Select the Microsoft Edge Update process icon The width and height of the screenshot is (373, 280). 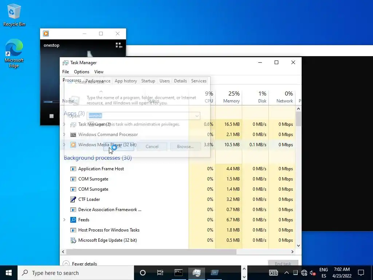pyautogui.click(x=73, y=240)
